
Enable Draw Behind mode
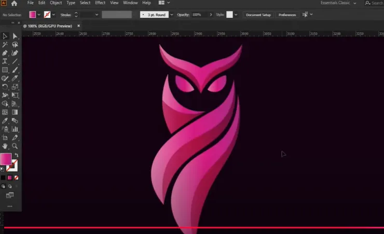[10, 186]
